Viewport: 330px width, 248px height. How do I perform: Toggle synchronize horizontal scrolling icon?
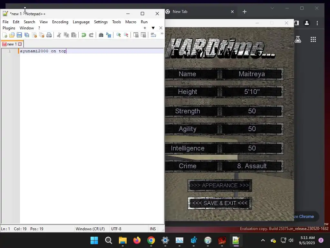tap(143, 35)
